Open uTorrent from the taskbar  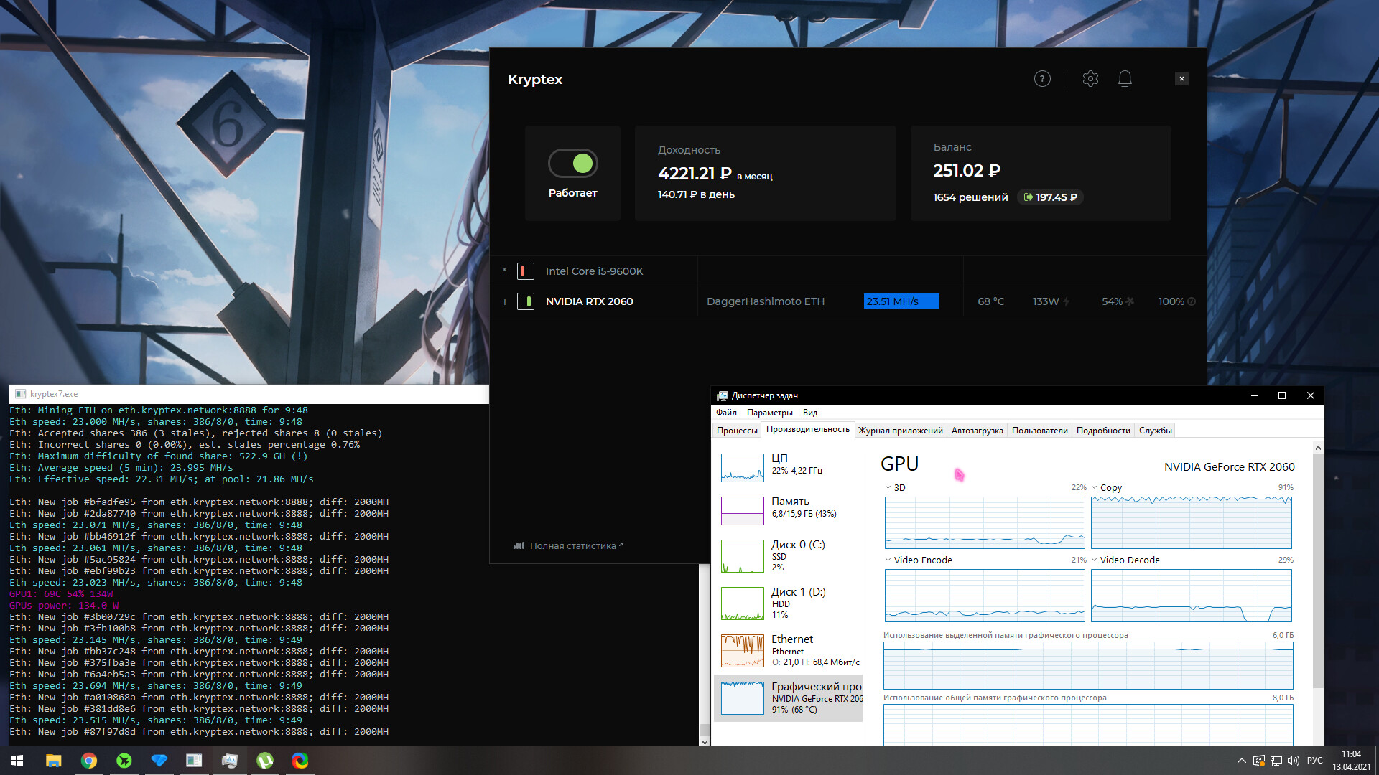coord(265,761)
